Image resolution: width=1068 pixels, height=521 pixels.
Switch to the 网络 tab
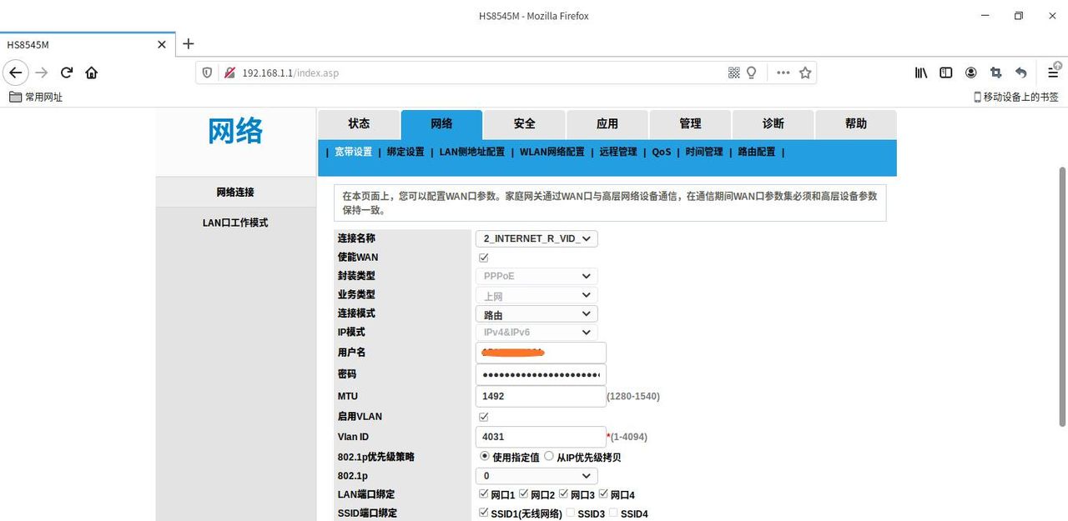pyautogui.click(x=441, y=124)
